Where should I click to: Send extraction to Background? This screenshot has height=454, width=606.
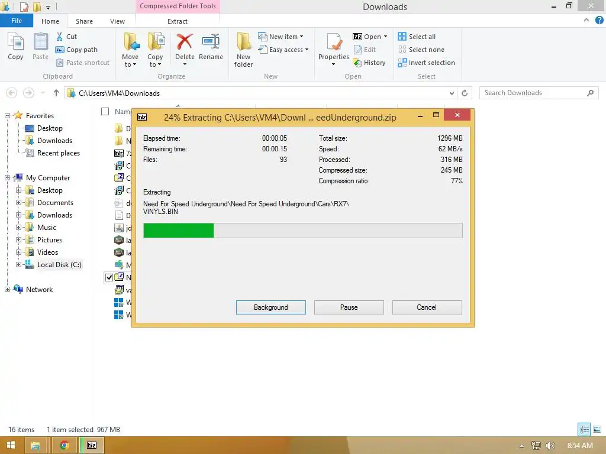click(271, 307)
